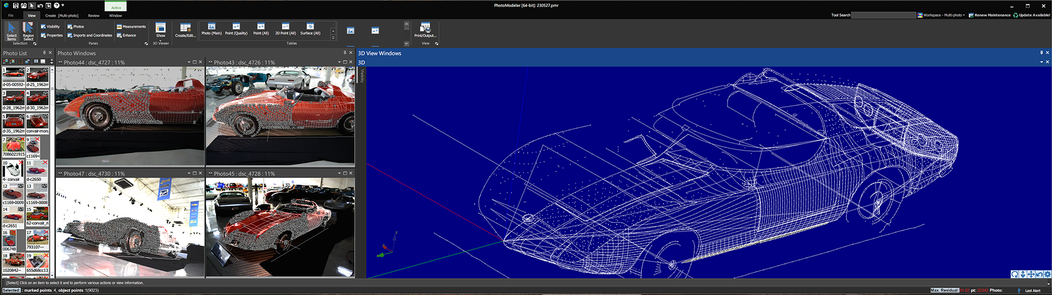Choose the Region Select tool
1052x295 pixels.
click(x=28, y=31)
